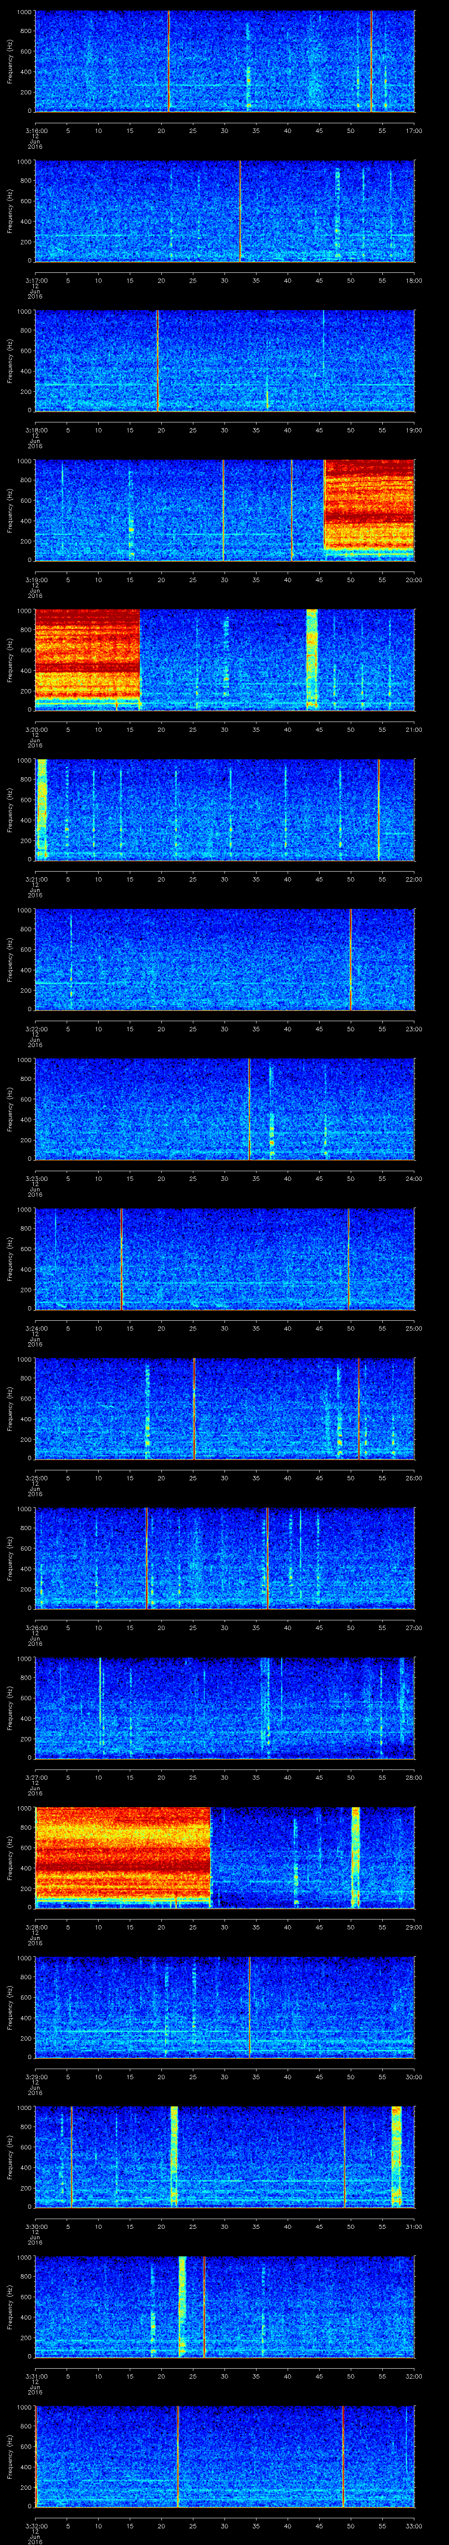Select the bright burst near 22 s in the 3:30:00 panel

[x=174, y=2157]
